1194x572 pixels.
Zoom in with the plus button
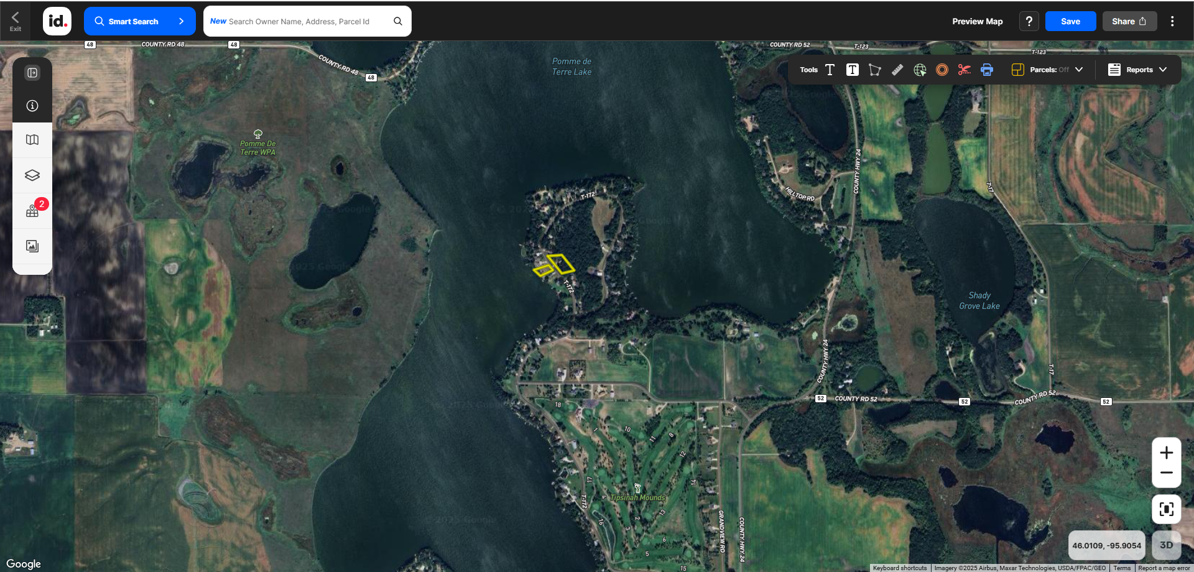1166,453
